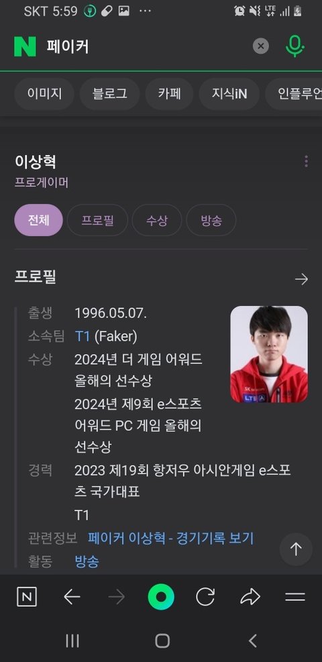
Task: Start voice search with microphone icon
Action: coord(295,46)
